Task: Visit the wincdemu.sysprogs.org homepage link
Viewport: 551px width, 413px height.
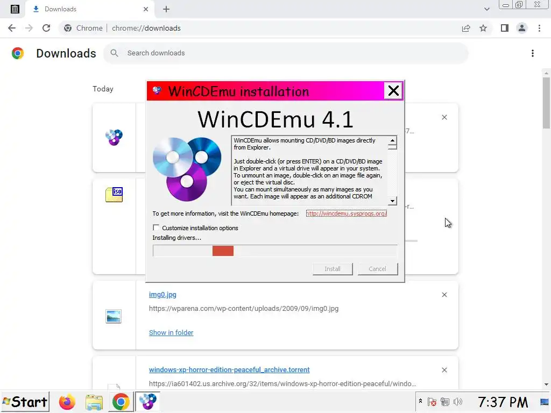Action: tap(346, 213)
